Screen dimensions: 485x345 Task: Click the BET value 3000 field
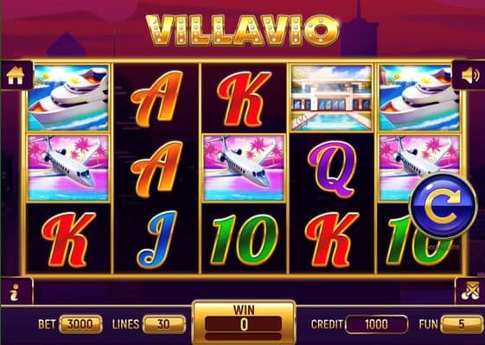coord(80,324)
